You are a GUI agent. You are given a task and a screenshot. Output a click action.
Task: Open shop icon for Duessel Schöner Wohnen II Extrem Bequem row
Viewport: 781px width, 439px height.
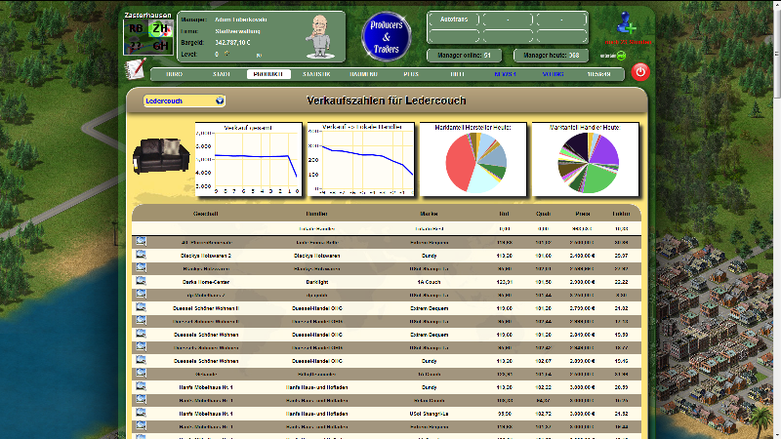click(141, 307)
